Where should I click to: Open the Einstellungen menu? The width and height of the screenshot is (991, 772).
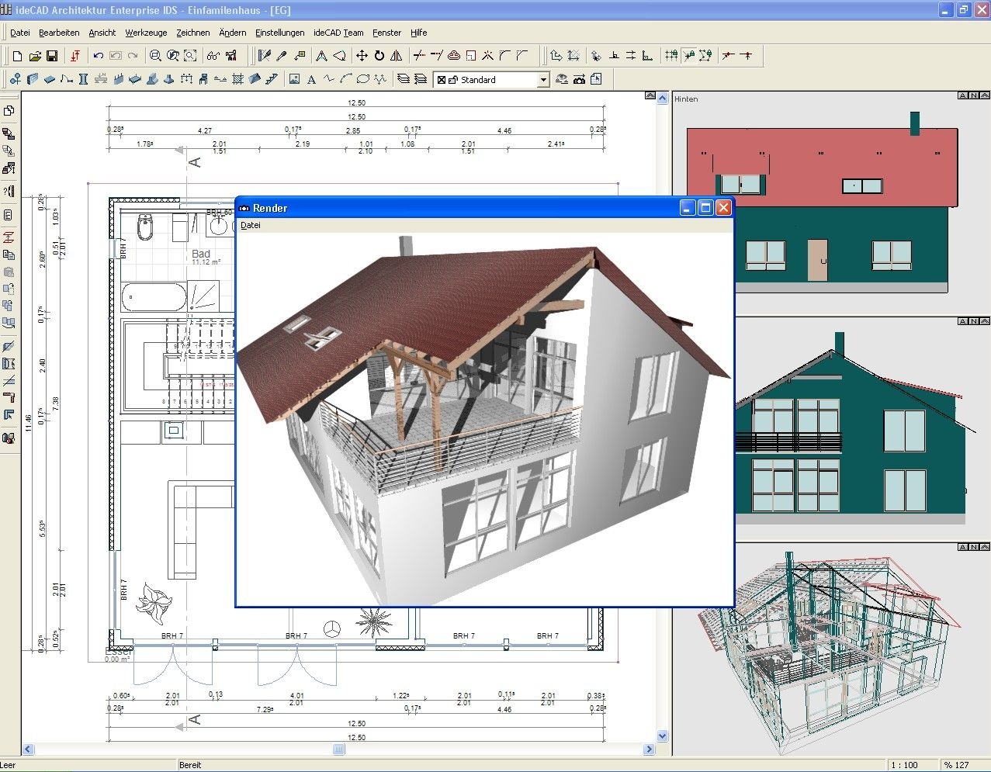(x=279, y=33)
